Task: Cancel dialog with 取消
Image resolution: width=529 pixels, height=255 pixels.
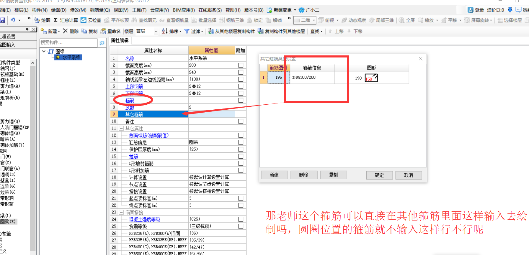Action: click(409, 175)
